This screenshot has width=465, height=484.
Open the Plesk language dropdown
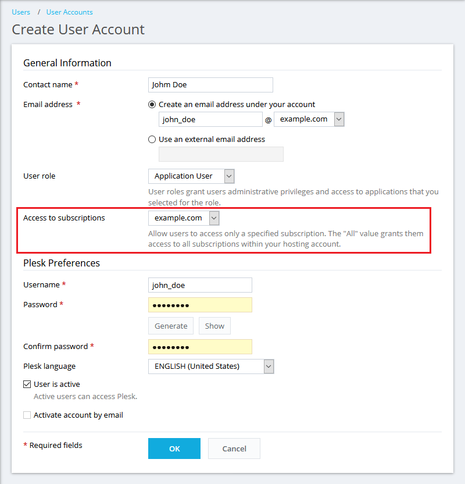(x=210, y=366)
